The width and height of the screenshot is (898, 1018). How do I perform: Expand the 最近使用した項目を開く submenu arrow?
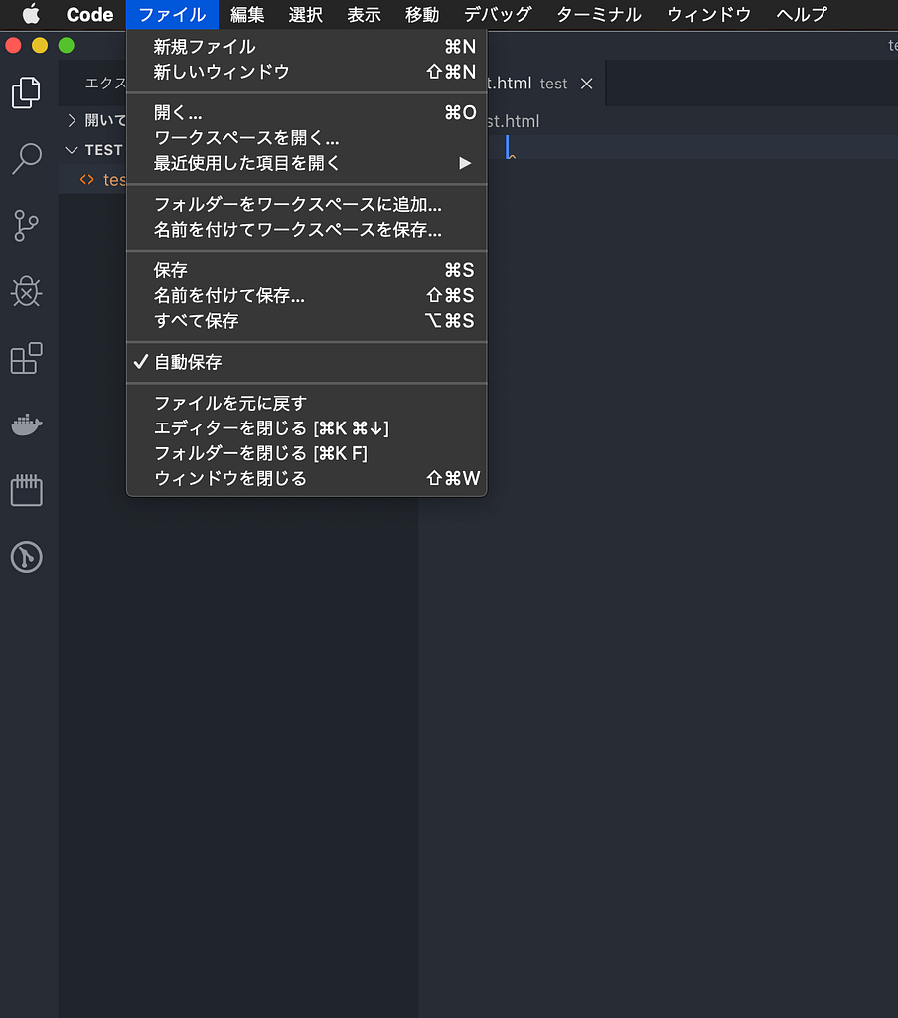point(465,163)
